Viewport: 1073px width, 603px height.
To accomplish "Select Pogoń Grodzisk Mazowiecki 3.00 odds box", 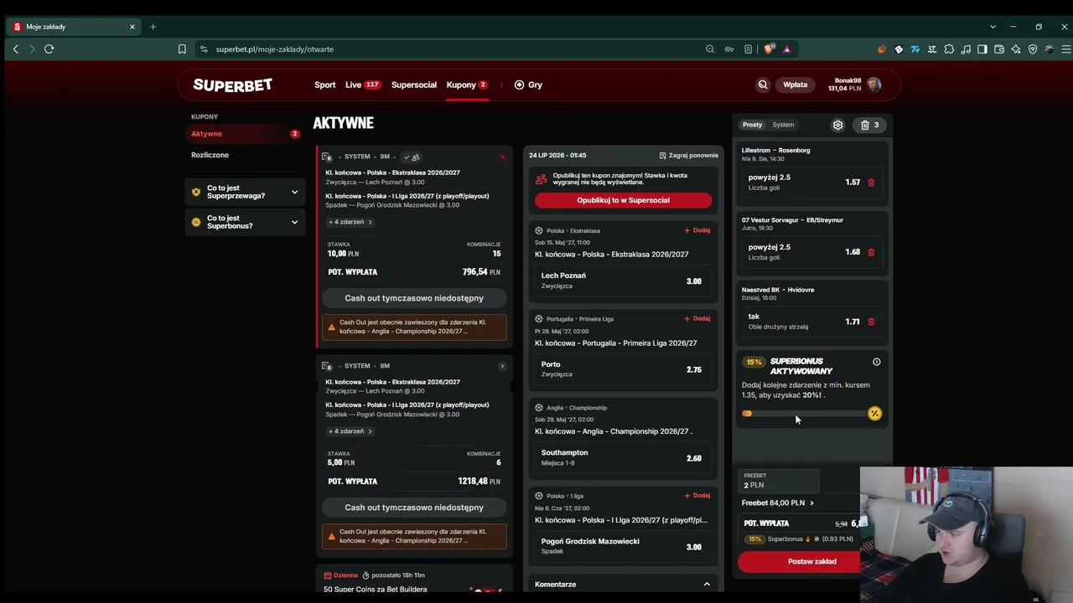I will click(622, 546).
